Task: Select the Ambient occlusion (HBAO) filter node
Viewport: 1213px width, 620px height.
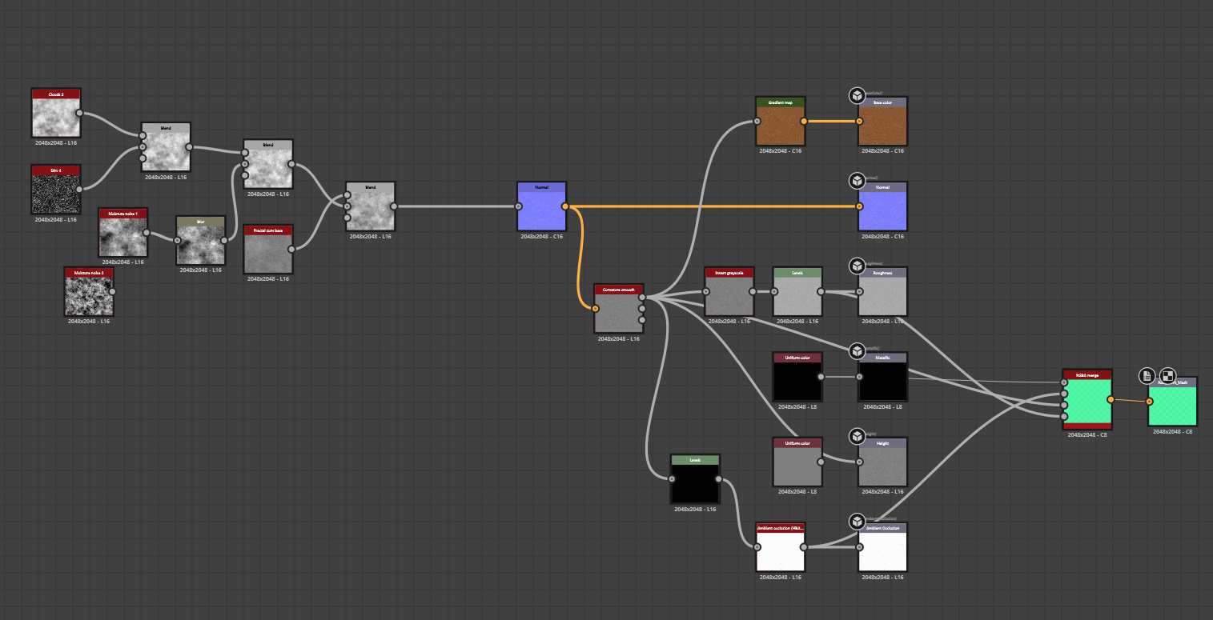Action: 781,548
